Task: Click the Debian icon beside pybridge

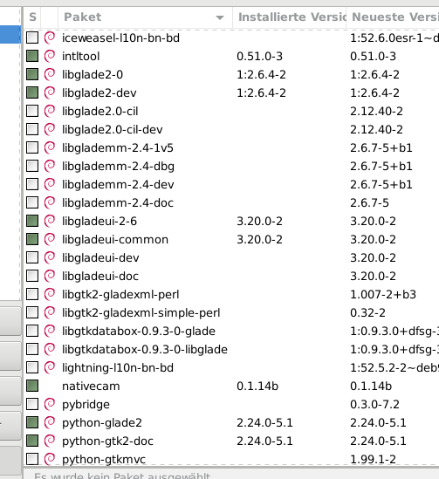Action: 50,404
